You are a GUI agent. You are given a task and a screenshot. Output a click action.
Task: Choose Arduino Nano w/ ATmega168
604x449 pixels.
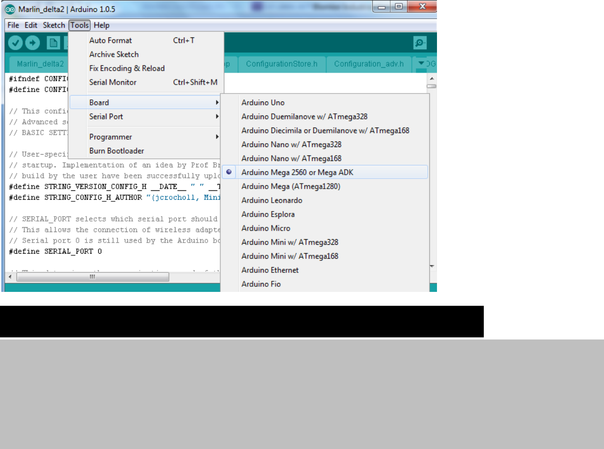325,158
